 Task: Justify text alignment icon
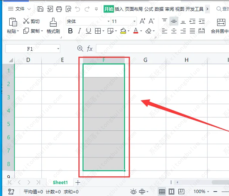pyautogui.click(x=192, y=31)
